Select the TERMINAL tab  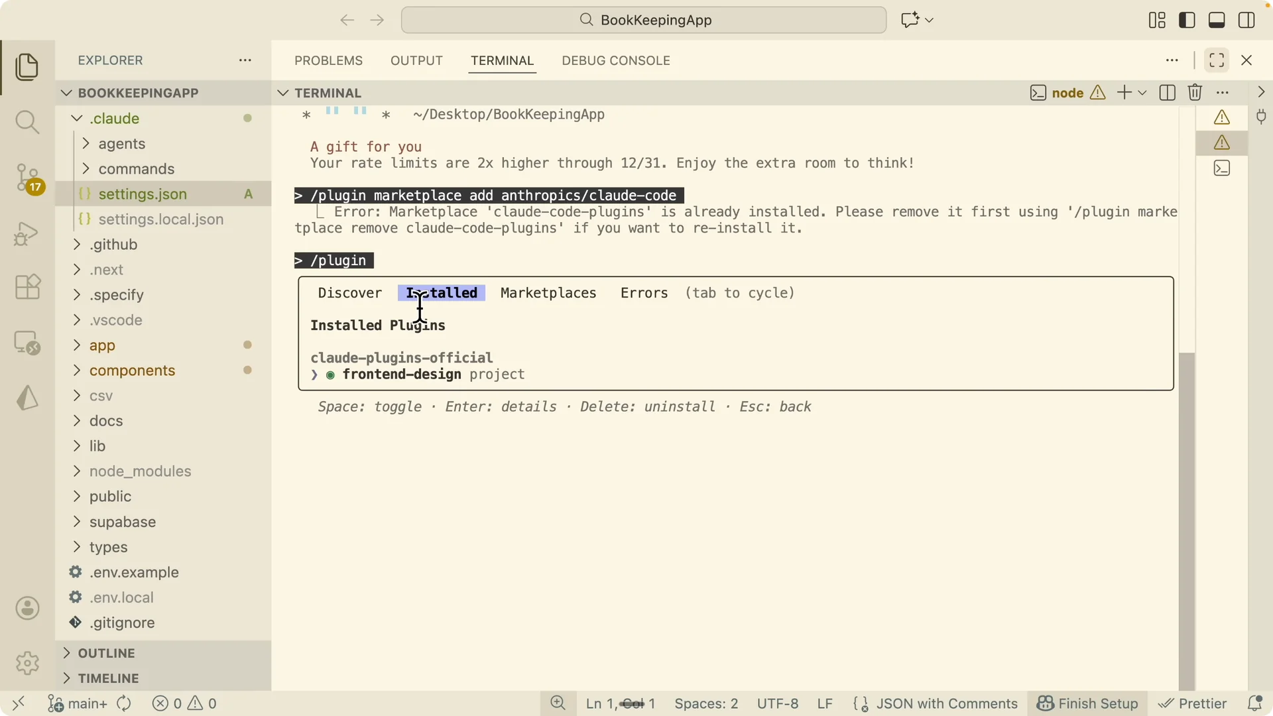pyautogui.click(x=502, y=60)
